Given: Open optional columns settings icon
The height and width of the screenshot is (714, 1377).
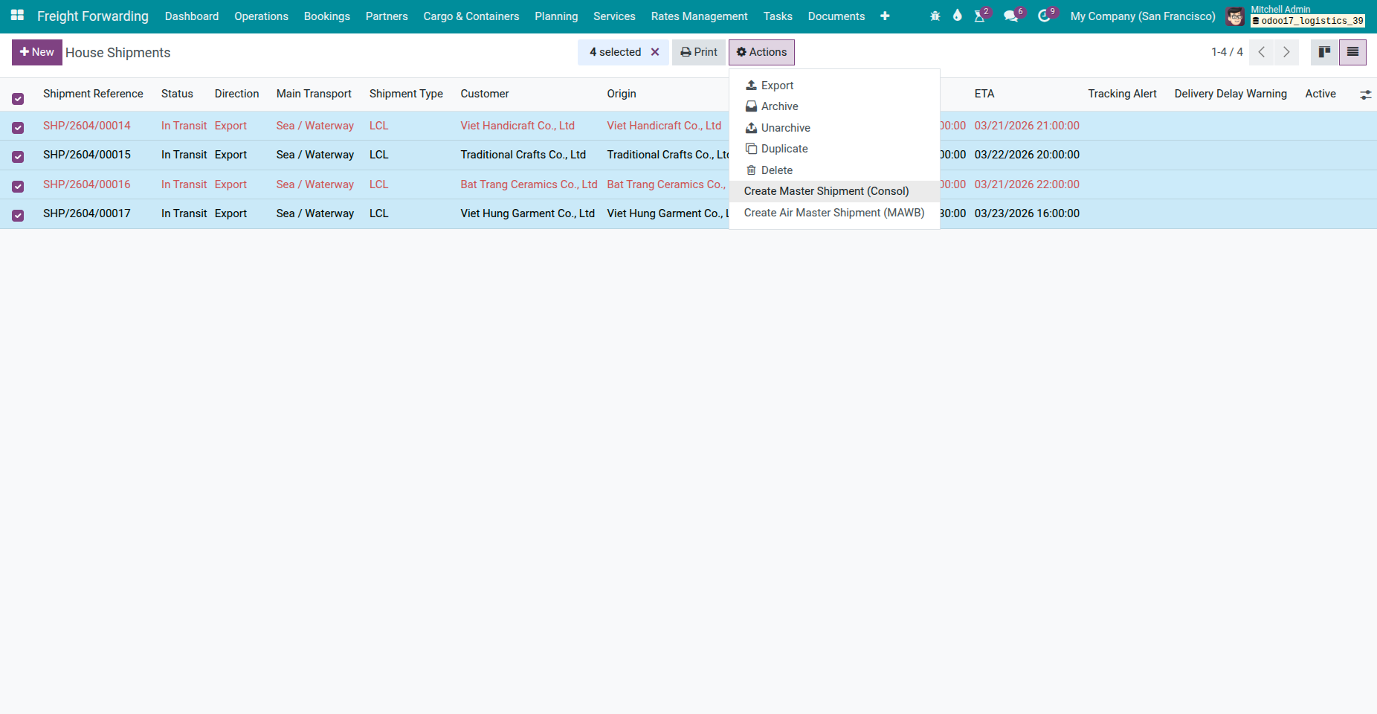Looking at the screenshot, I should [1365, 94].
